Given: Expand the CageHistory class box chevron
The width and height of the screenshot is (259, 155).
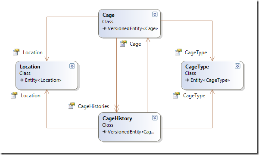Looking at the screenshot, I should pos(155,118).
